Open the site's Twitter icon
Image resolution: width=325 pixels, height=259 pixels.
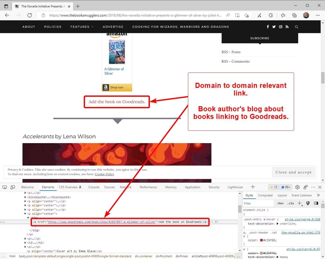click(x=274, y=27)
